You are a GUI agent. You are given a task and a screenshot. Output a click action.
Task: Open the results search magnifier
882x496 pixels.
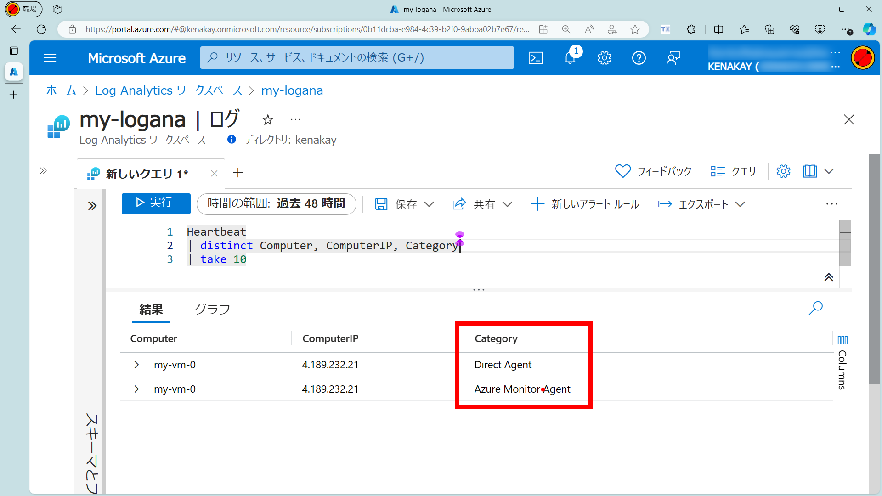(815, 308)
